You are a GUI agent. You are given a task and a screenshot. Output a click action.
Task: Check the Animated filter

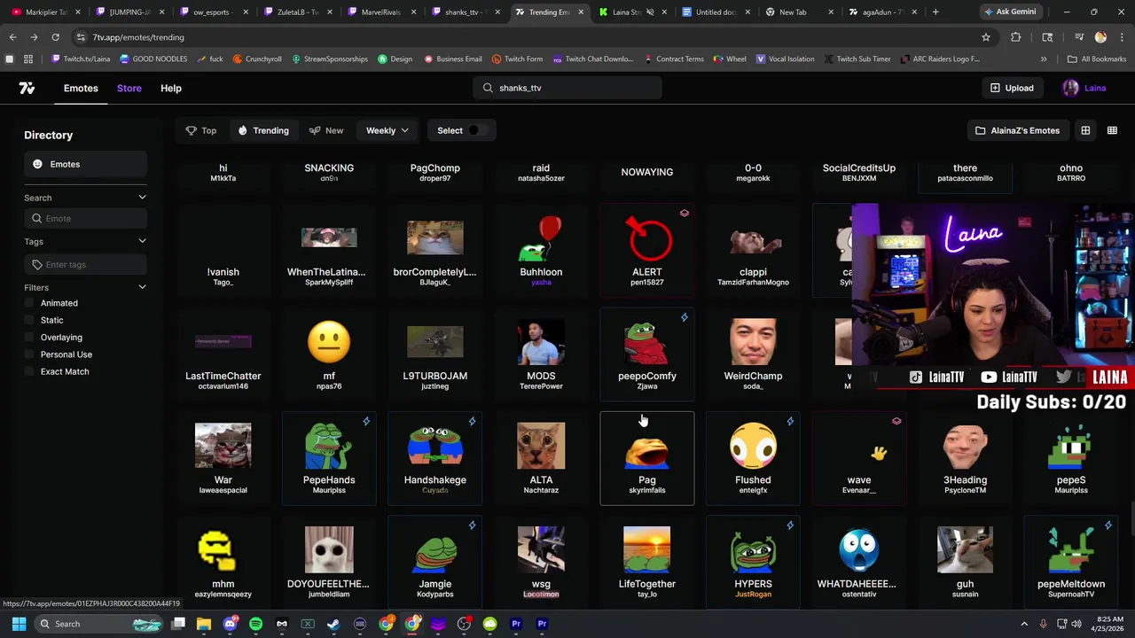tap(29, 303)
